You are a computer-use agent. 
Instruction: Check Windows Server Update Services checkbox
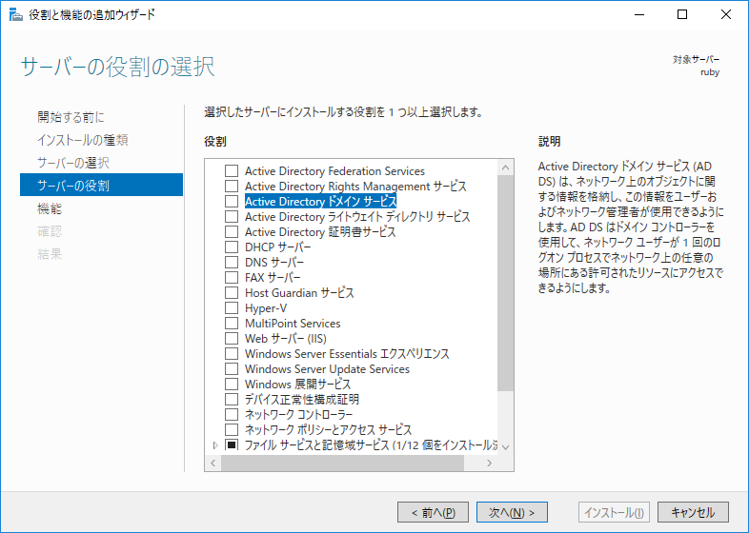[x=232, y=369]
